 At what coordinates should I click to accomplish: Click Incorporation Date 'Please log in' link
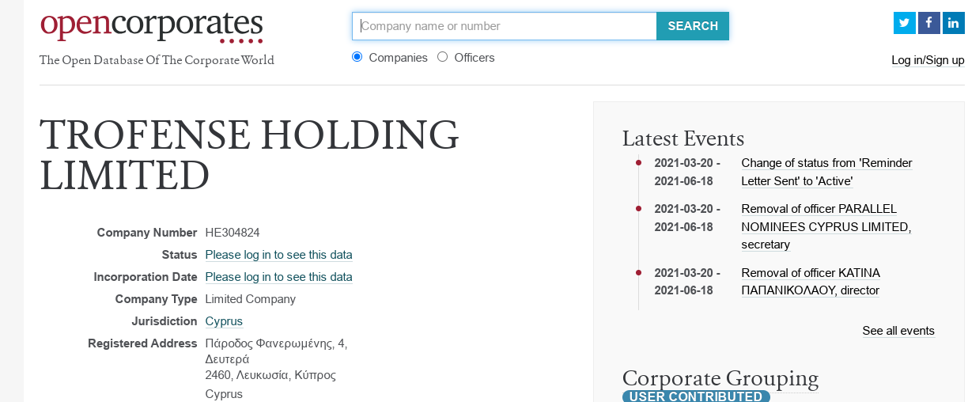(278, 277)
